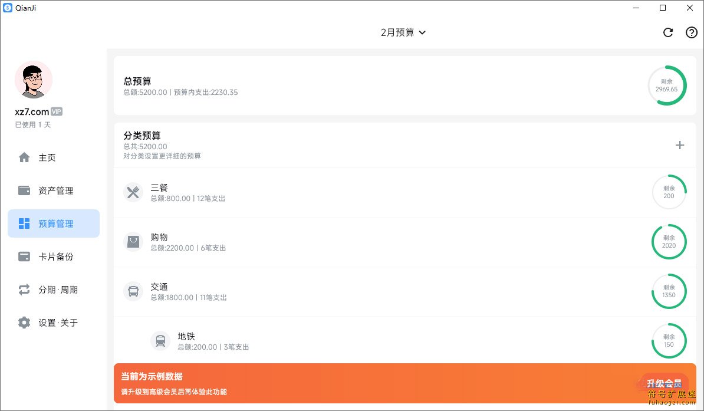Image resolution: width=704 pixels, height=411 pixels.
Task: Click the 地铁 subway train icon
Action: pos(160,341)
